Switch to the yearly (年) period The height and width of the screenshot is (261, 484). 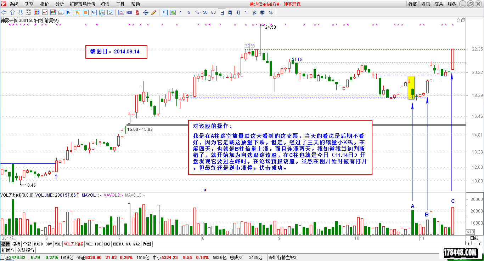coord(271,12)
